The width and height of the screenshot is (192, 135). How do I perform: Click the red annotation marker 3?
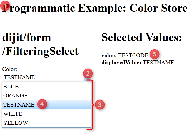pyautogui.click(x=100, y=104)
